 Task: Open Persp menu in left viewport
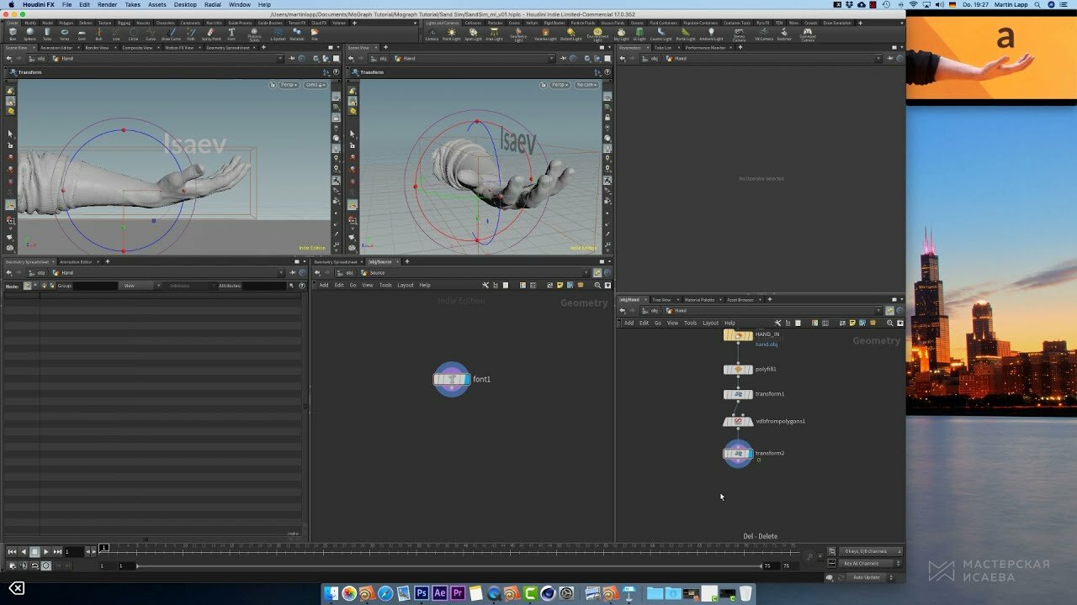click(289, 85)
